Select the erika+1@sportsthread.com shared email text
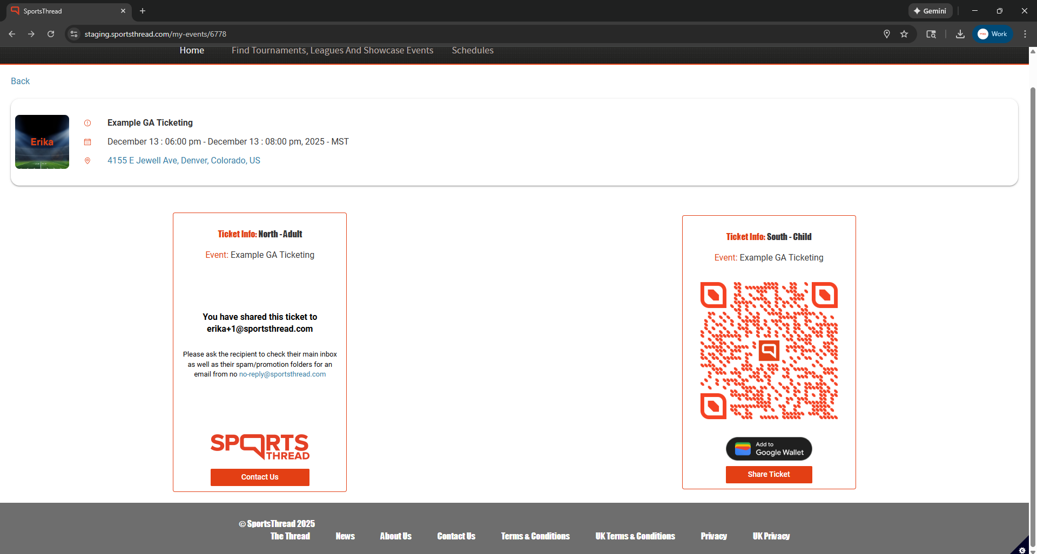This screenshot has height=554, width=1037. pyautogui.click(x=260, y=329)
